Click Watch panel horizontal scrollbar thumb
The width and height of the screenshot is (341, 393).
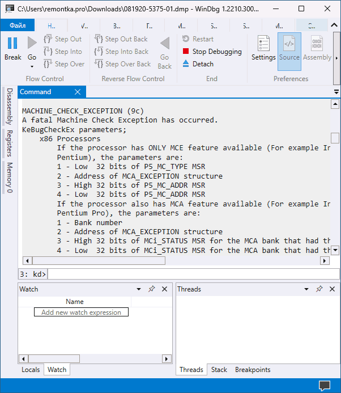[54, 358]
